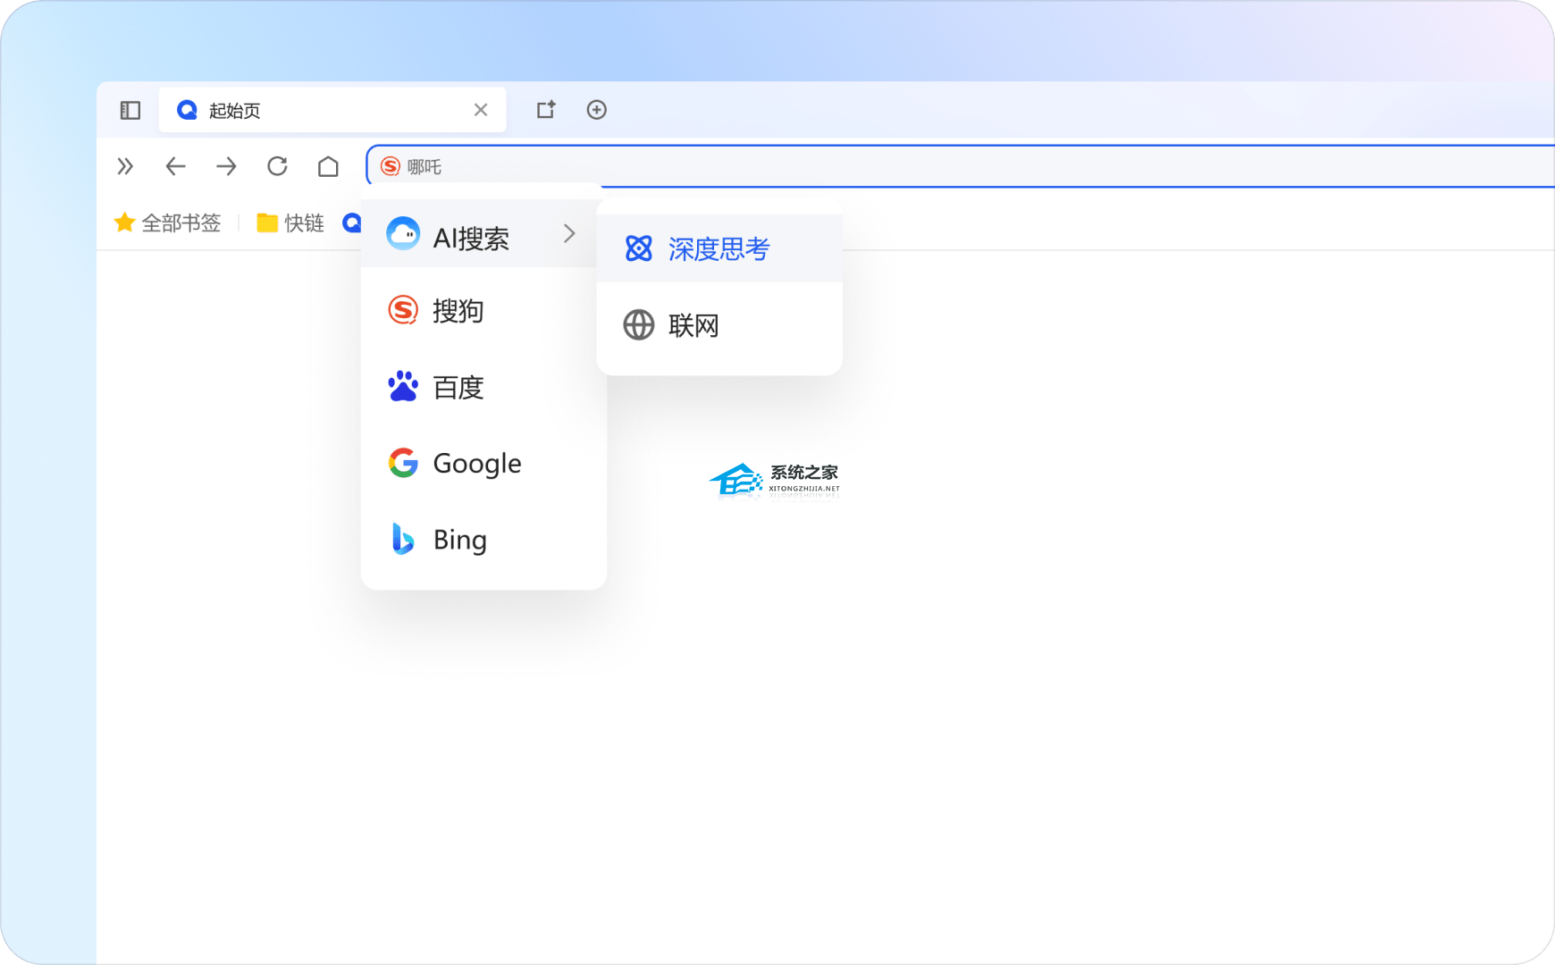Open the 快链 bookmark folder

point(290,222)
